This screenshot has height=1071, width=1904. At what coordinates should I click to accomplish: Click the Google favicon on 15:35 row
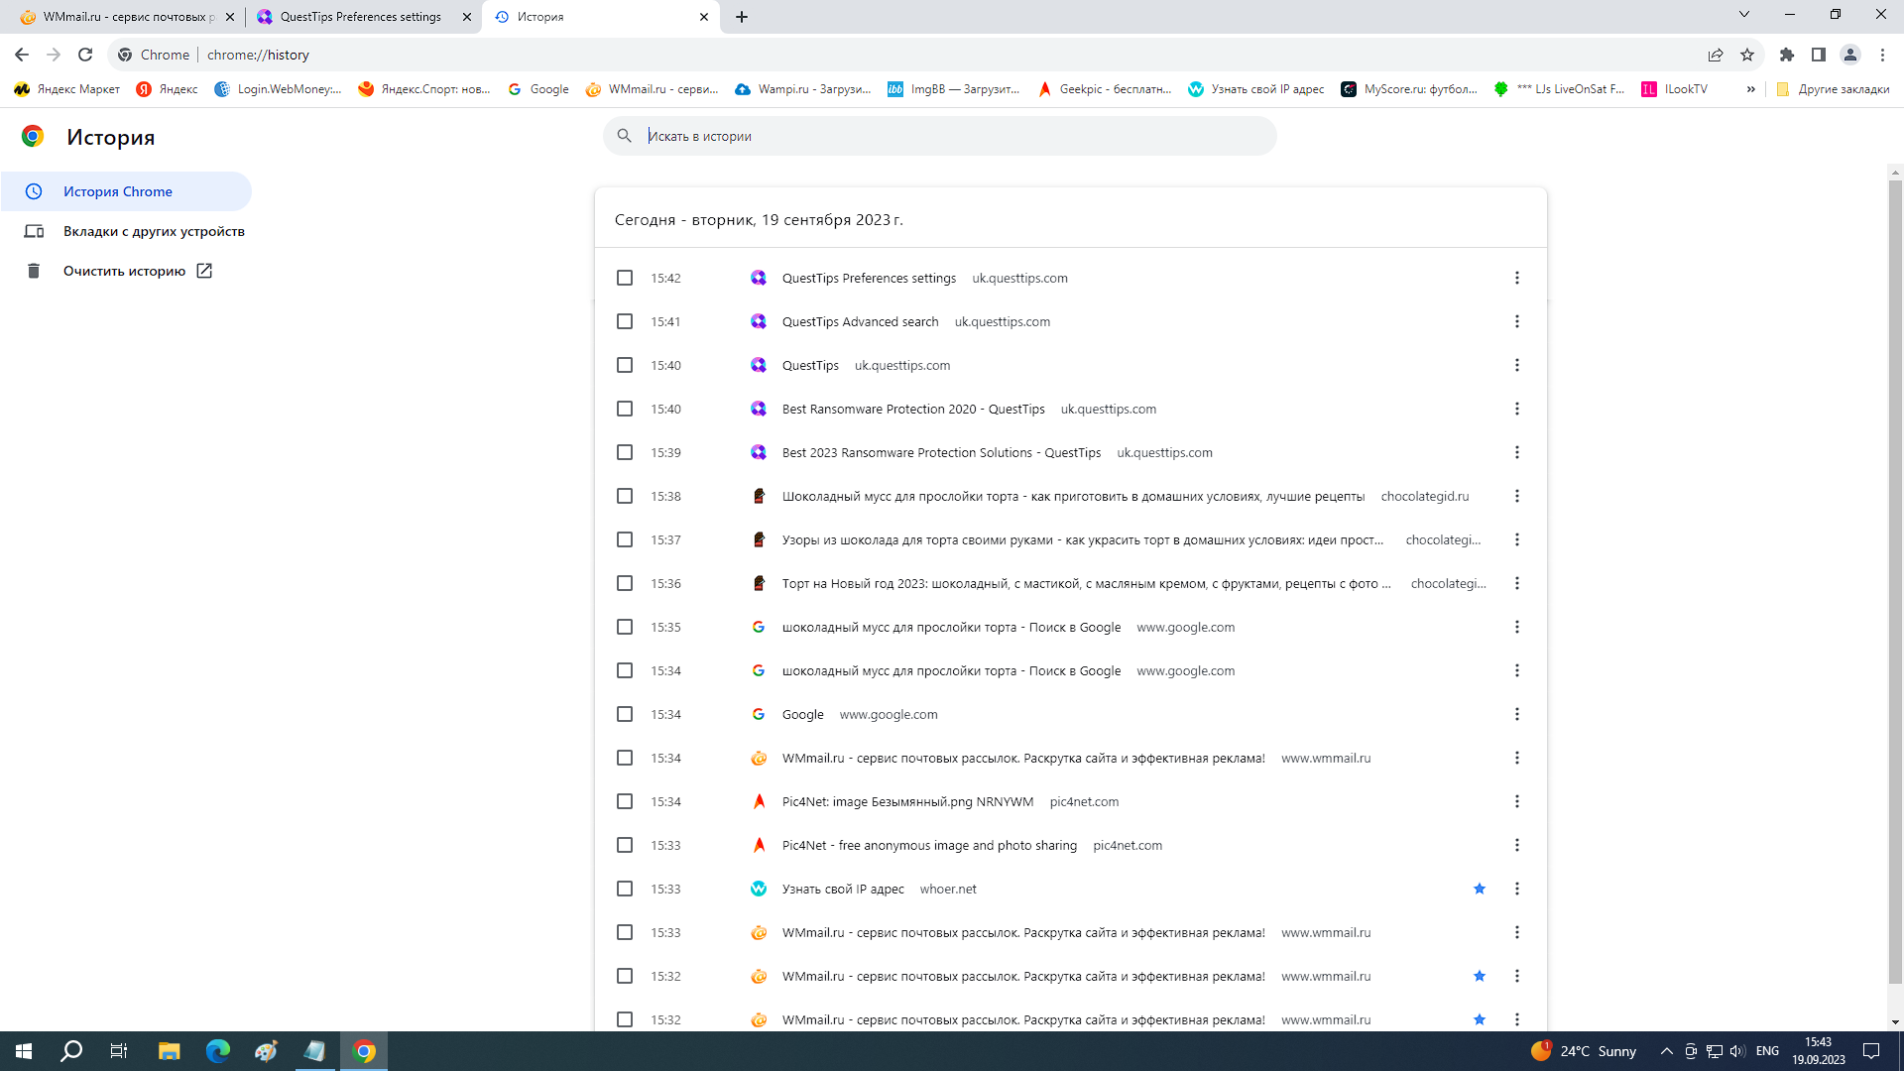pyautogui.click(x=759, y=627)
